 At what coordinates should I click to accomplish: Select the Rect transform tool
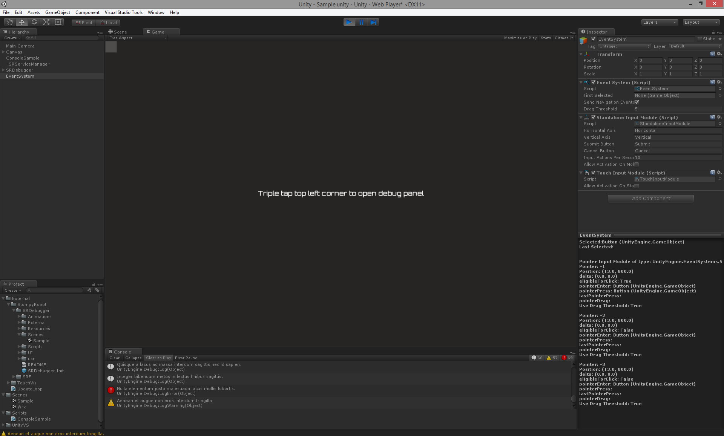pos(58,22)
